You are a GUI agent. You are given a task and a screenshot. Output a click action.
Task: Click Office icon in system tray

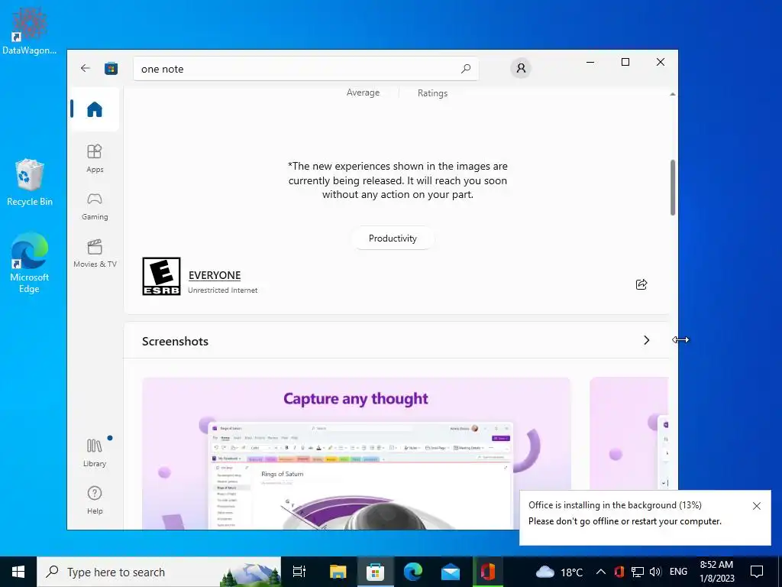click(619, 572)
